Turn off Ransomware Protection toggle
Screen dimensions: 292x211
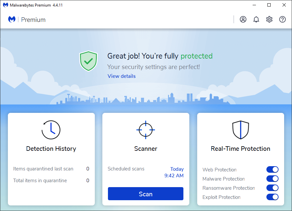coord(272,188)
